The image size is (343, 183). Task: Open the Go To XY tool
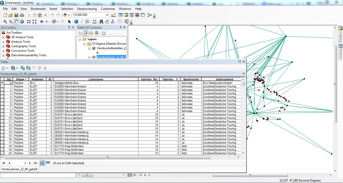(113, 22)
